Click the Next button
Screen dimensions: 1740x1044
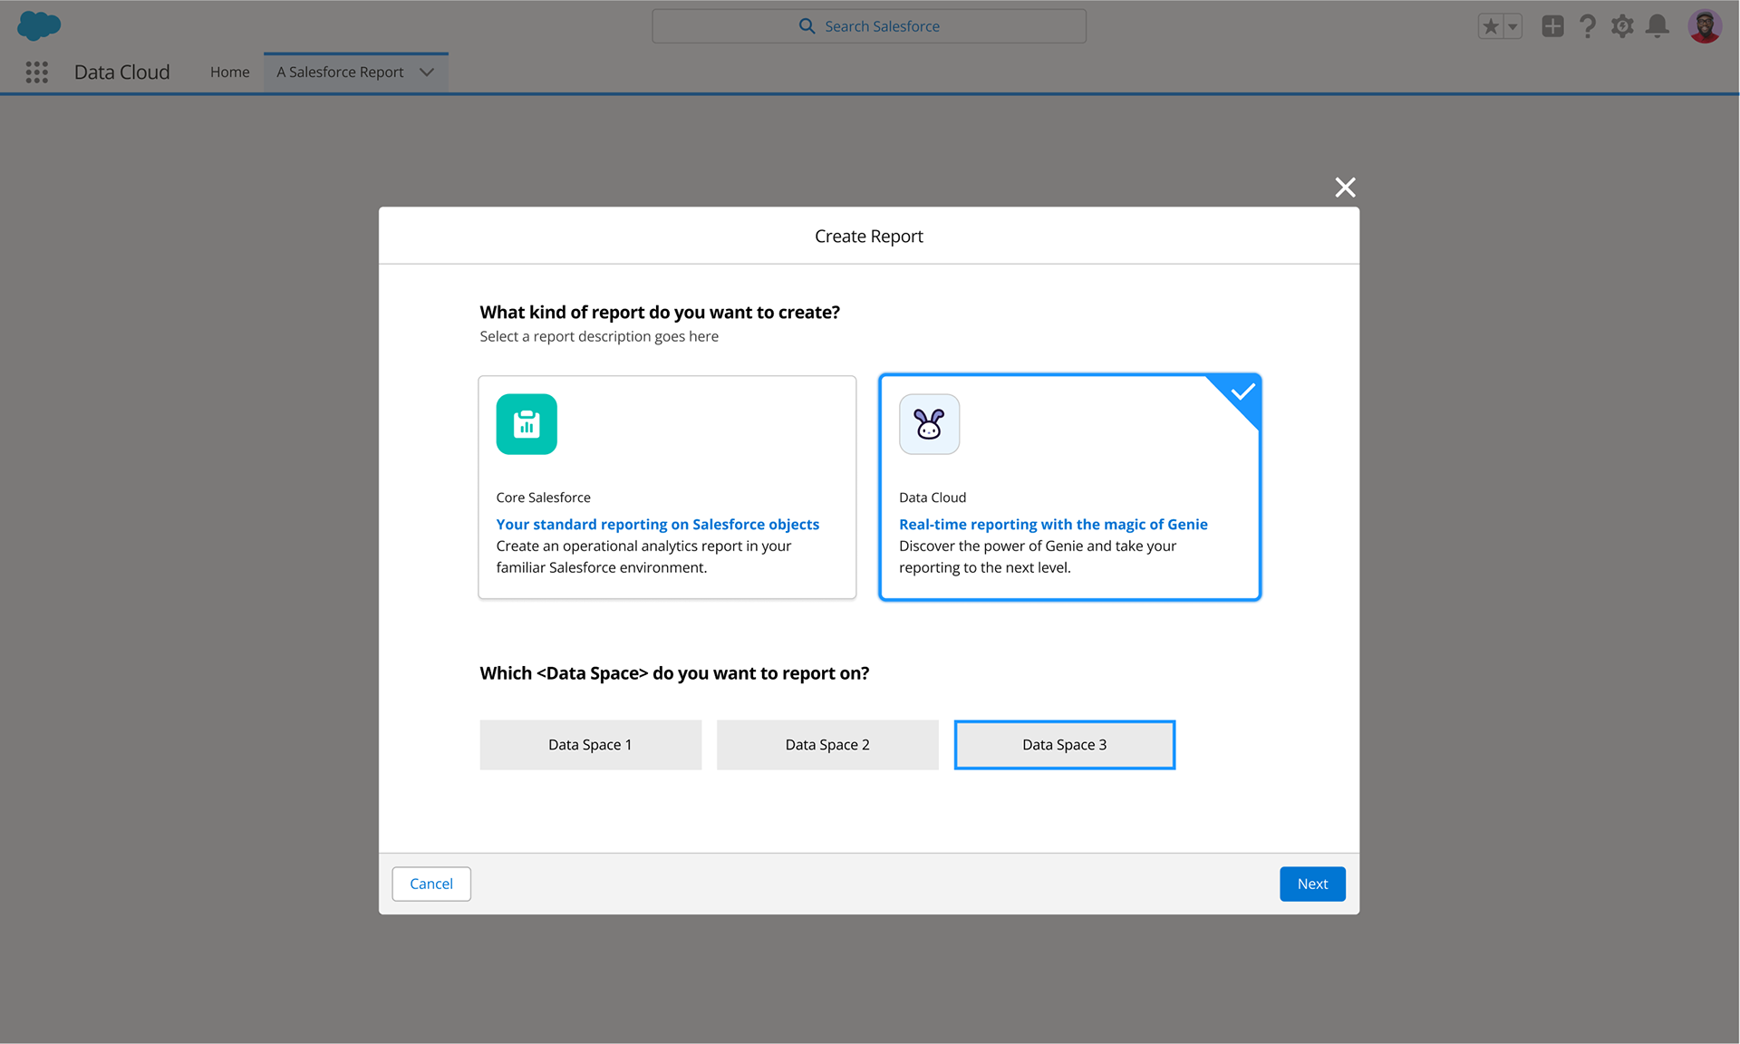coord(1312,884)
